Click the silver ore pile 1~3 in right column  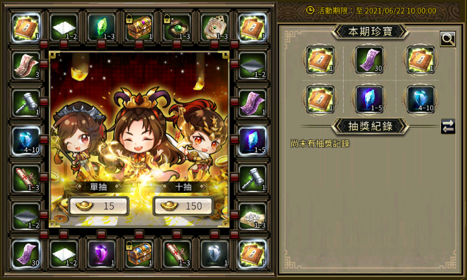[x=252, y=216]
